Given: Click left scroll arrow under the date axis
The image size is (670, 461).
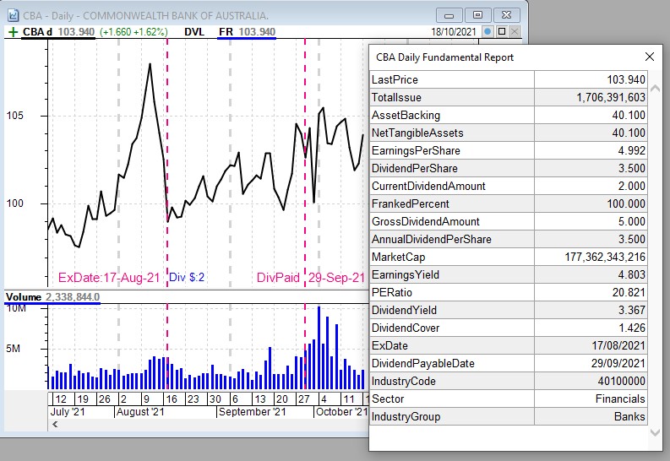Looking at the screenshot, I should (x=55, y=424).
